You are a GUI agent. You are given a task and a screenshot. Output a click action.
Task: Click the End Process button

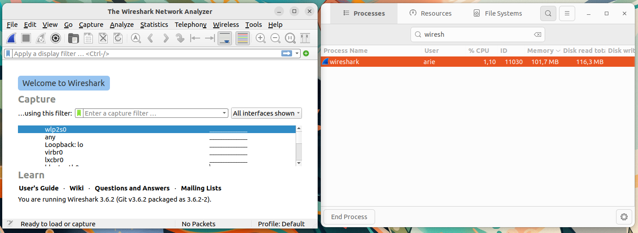coord(349,217)
